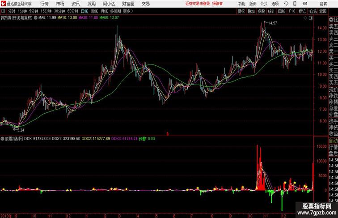Click the MA10: 12.00 value label

[x=67, y=18]
